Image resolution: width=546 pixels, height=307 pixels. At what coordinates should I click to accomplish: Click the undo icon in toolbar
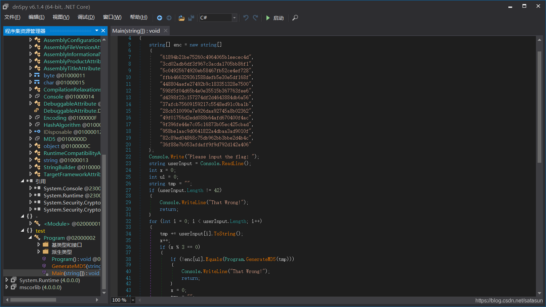[246, 18]
